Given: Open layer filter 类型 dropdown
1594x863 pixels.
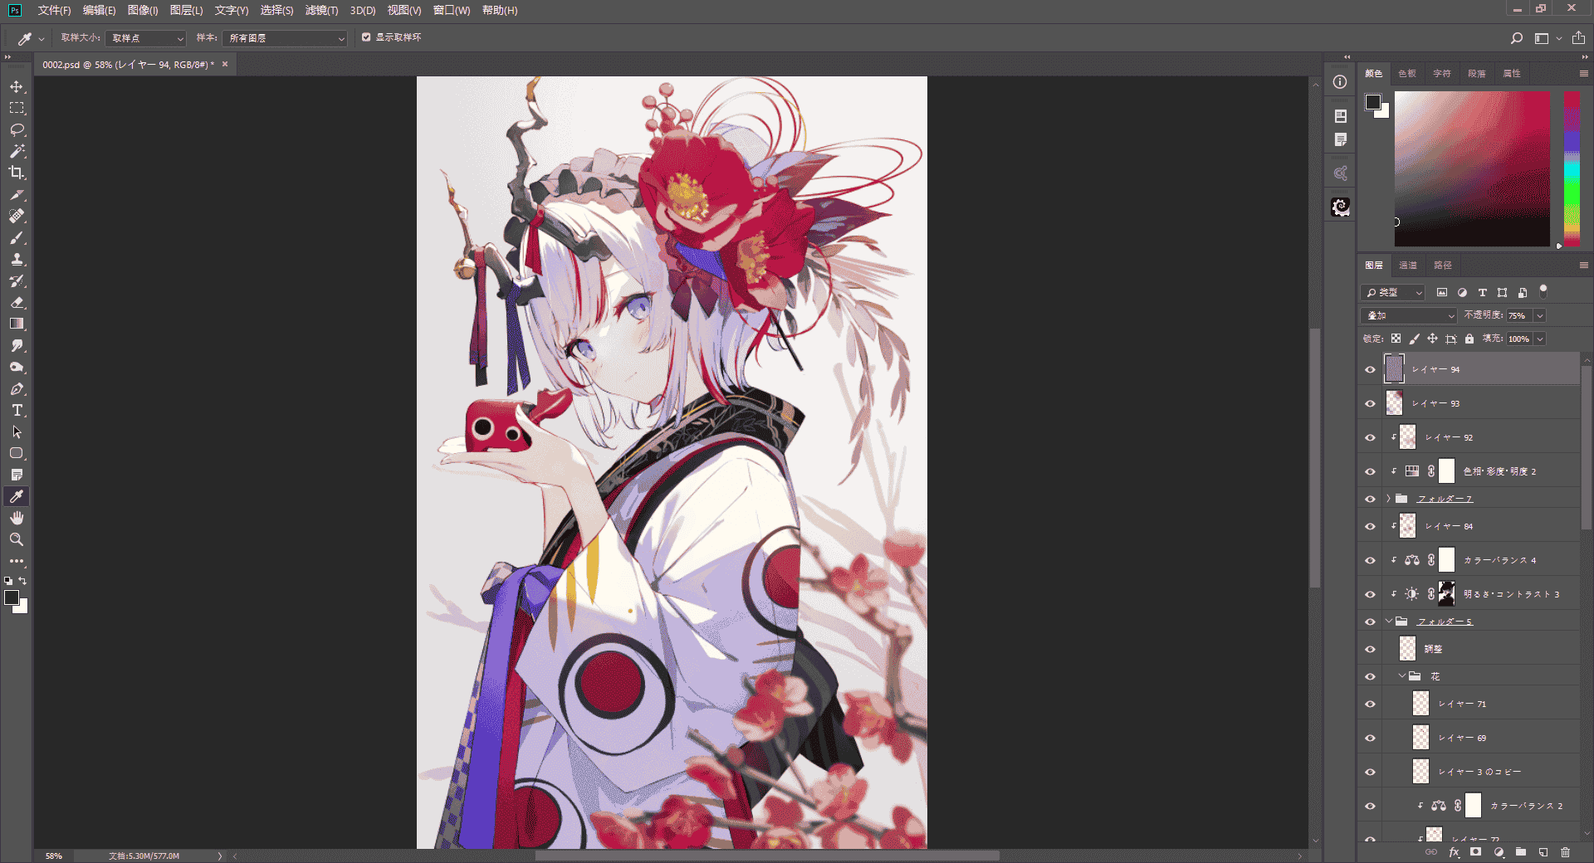Looking at the screenshot, I should click(1394, 292).
